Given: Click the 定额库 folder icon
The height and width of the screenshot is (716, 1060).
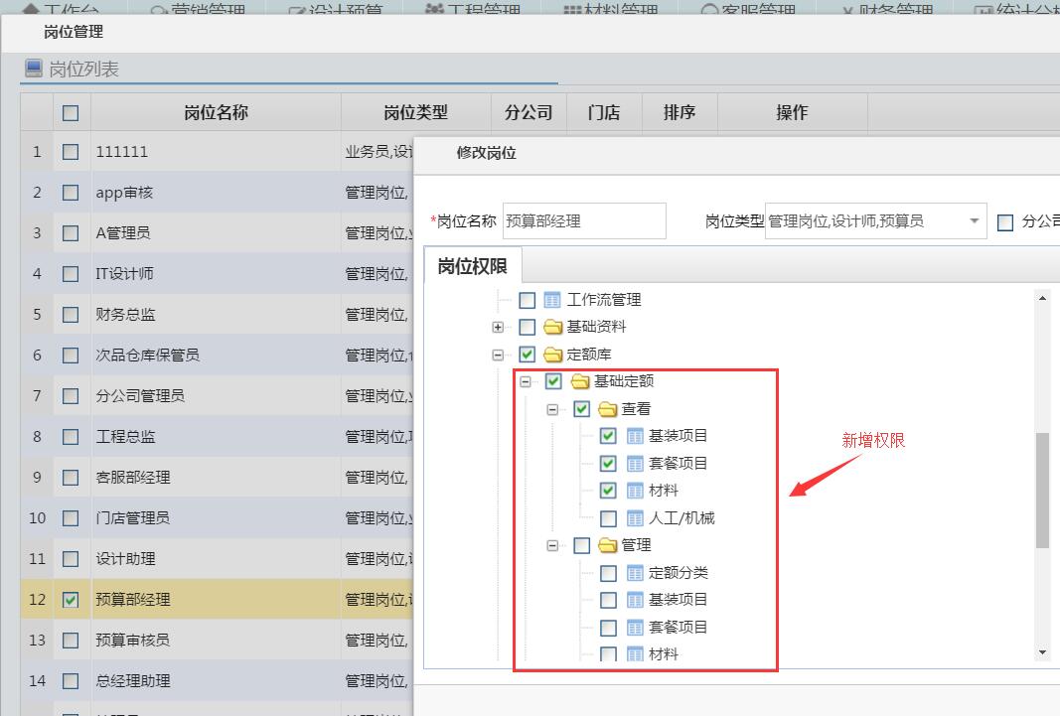Looking at the screenshot, I should coord(553,355).
